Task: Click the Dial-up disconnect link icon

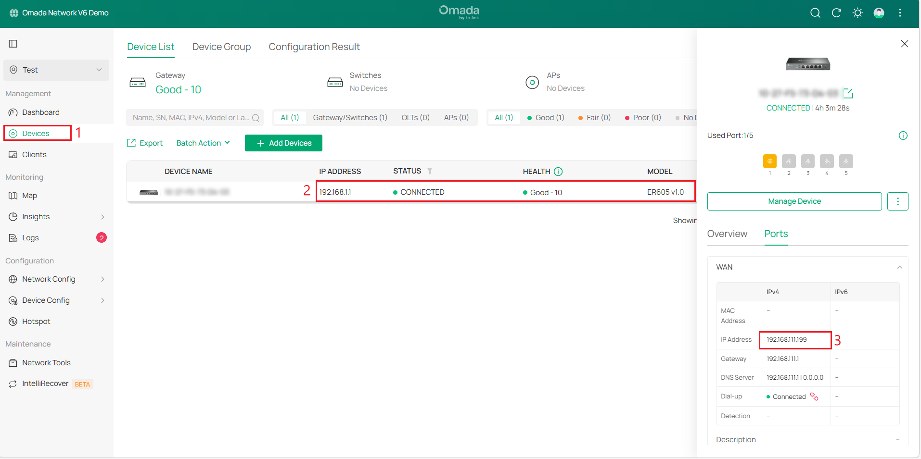Action: point(814,397)
